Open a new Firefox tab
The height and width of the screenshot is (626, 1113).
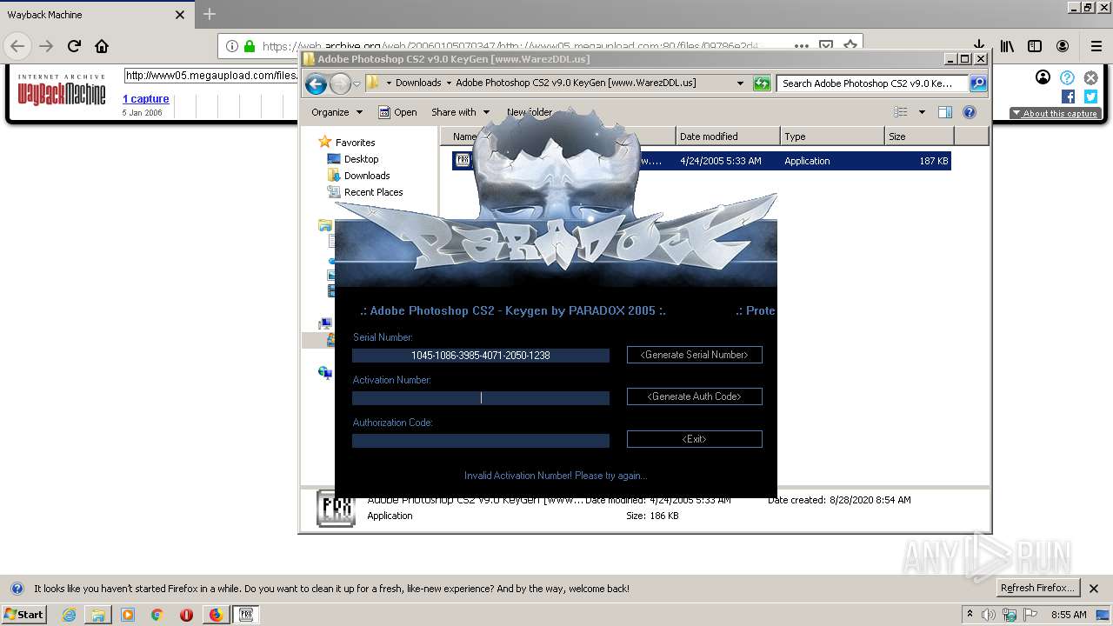pyautogui.click(x=210, y=14)
